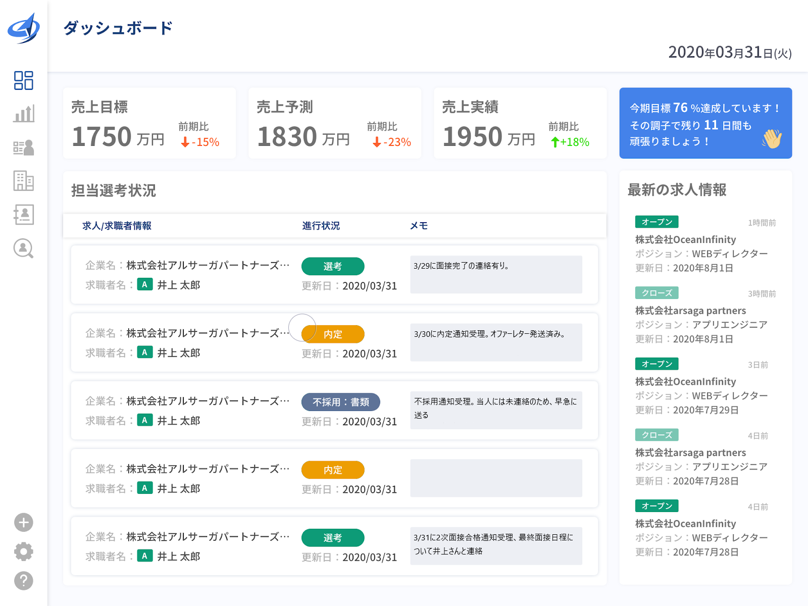Click the ダッシュボード page title

[x=118, y=28]
